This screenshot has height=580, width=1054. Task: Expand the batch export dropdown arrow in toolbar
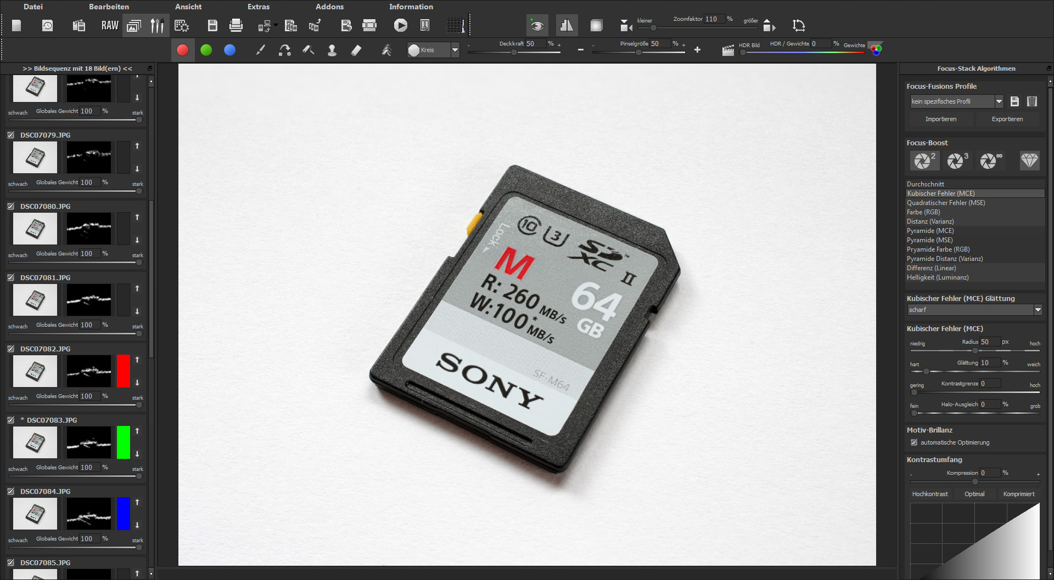[x=276, y=25]
